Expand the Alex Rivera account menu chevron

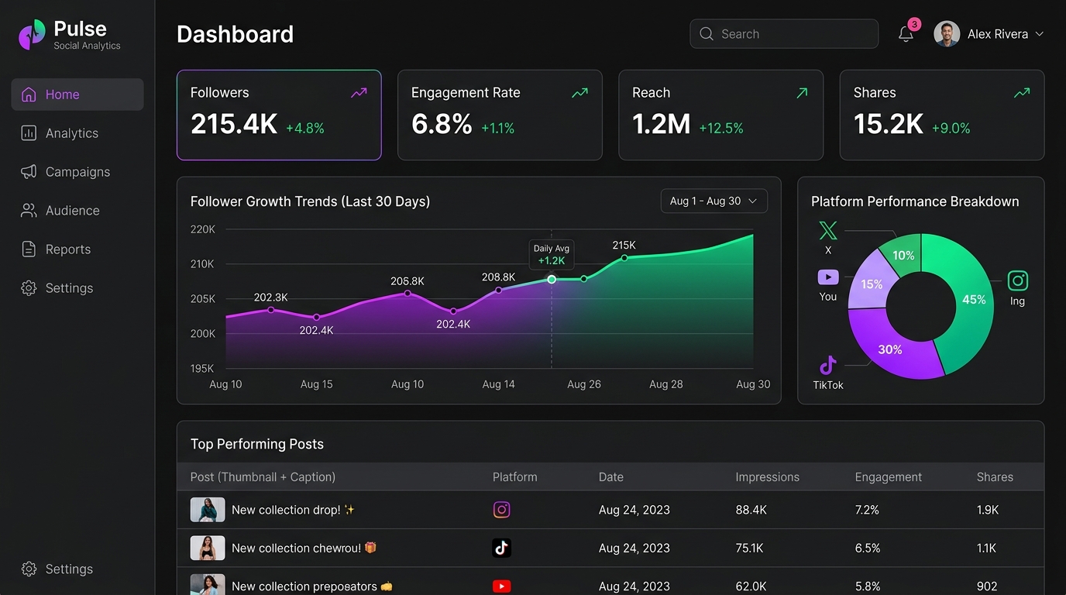point(1040,34)
